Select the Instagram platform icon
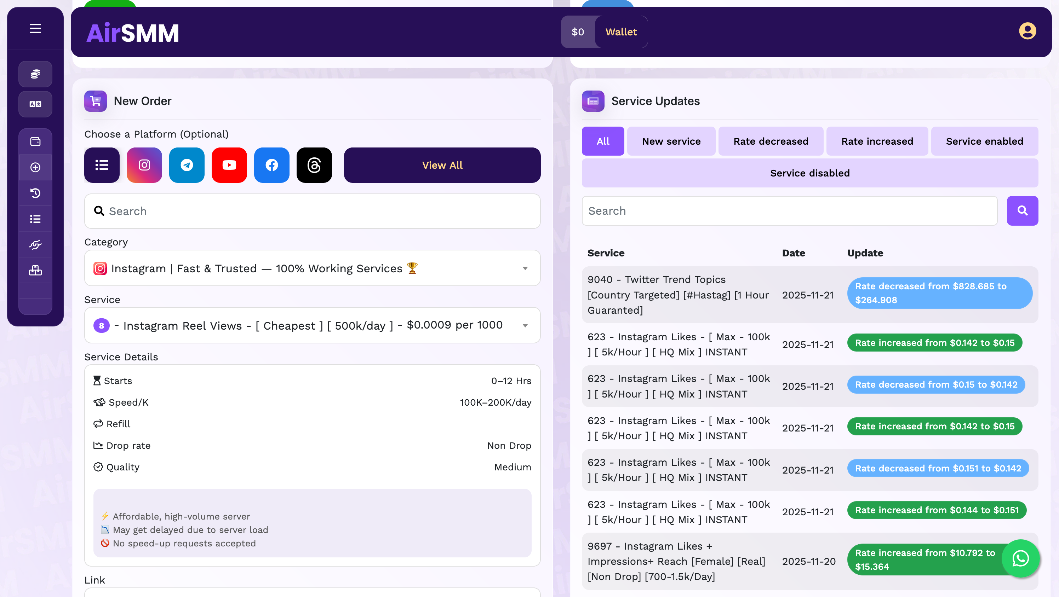The width and height of the screenshot is (1059, 597). coord(144,165)
